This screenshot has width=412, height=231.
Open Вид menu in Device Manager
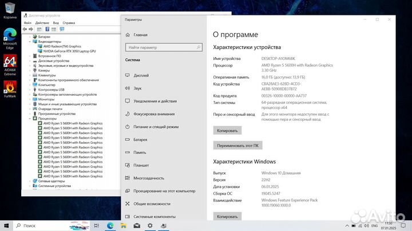click(x=56, y=23)
